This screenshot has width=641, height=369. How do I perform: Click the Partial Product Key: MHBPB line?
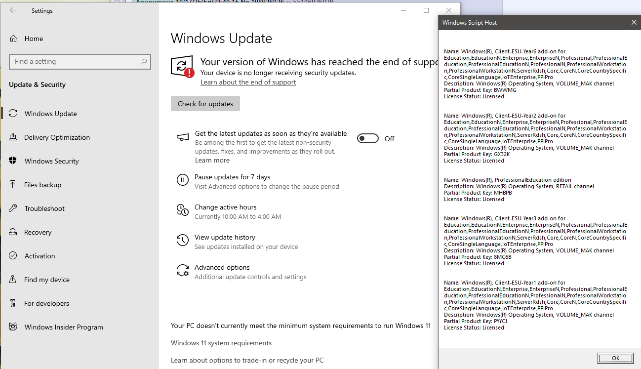click(x=478, y=193)
